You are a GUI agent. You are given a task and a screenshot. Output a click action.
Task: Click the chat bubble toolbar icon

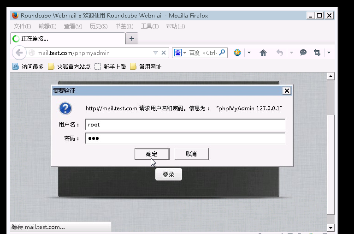[303, 53]
